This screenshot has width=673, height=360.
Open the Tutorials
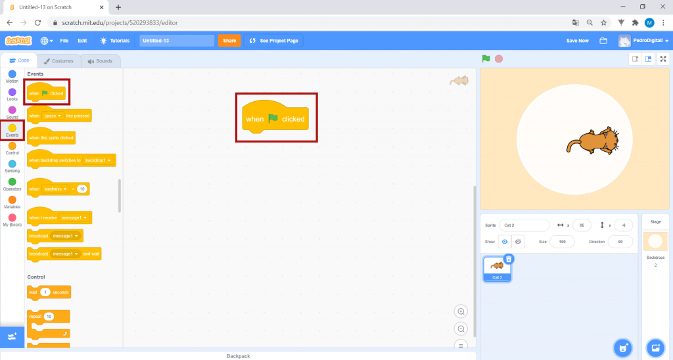click(114, 41)
